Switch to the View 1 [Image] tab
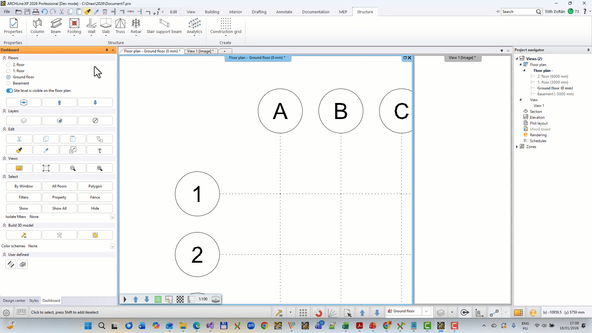The image size is (592, 333). click(x=200, y=51)
